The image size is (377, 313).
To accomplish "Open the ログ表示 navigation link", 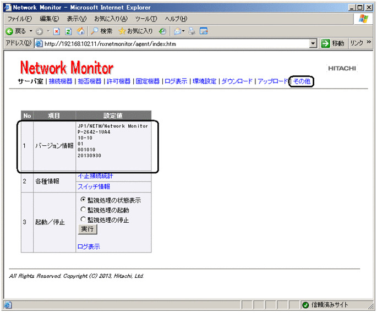I will point(176,81).
